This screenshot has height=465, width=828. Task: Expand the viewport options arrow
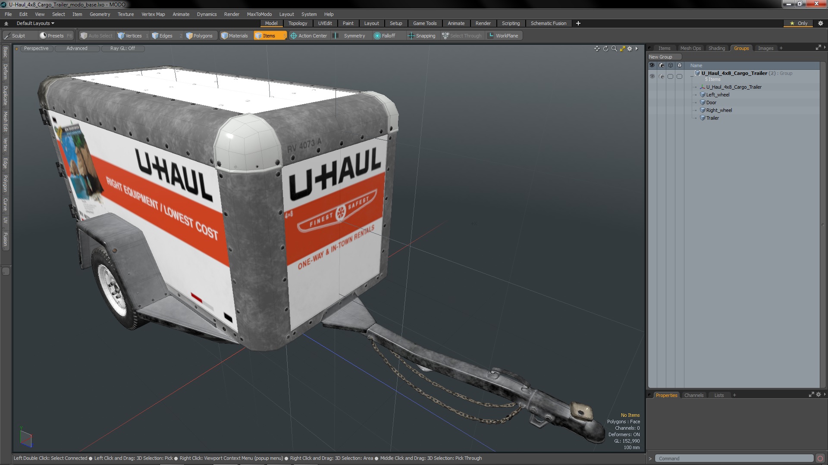(x=637, y=49)
